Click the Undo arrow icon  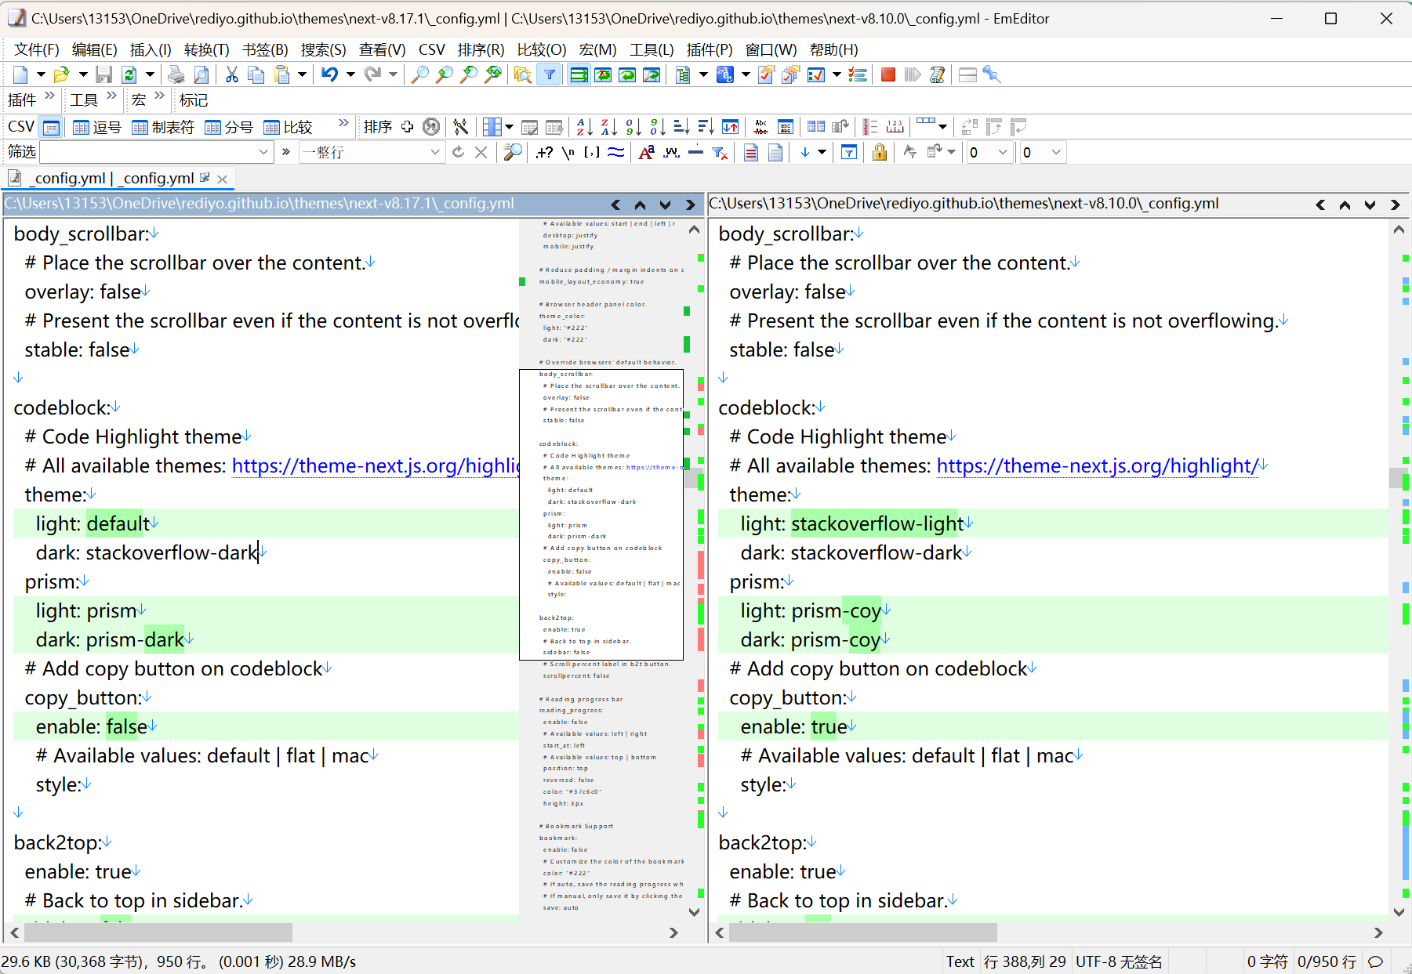[329, 74]
